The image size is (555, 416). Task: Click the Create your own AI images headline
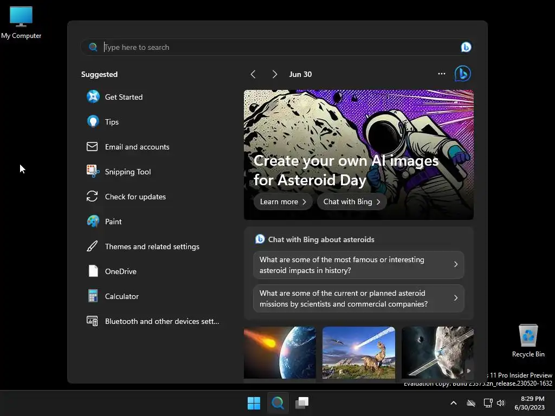point(346,171)
